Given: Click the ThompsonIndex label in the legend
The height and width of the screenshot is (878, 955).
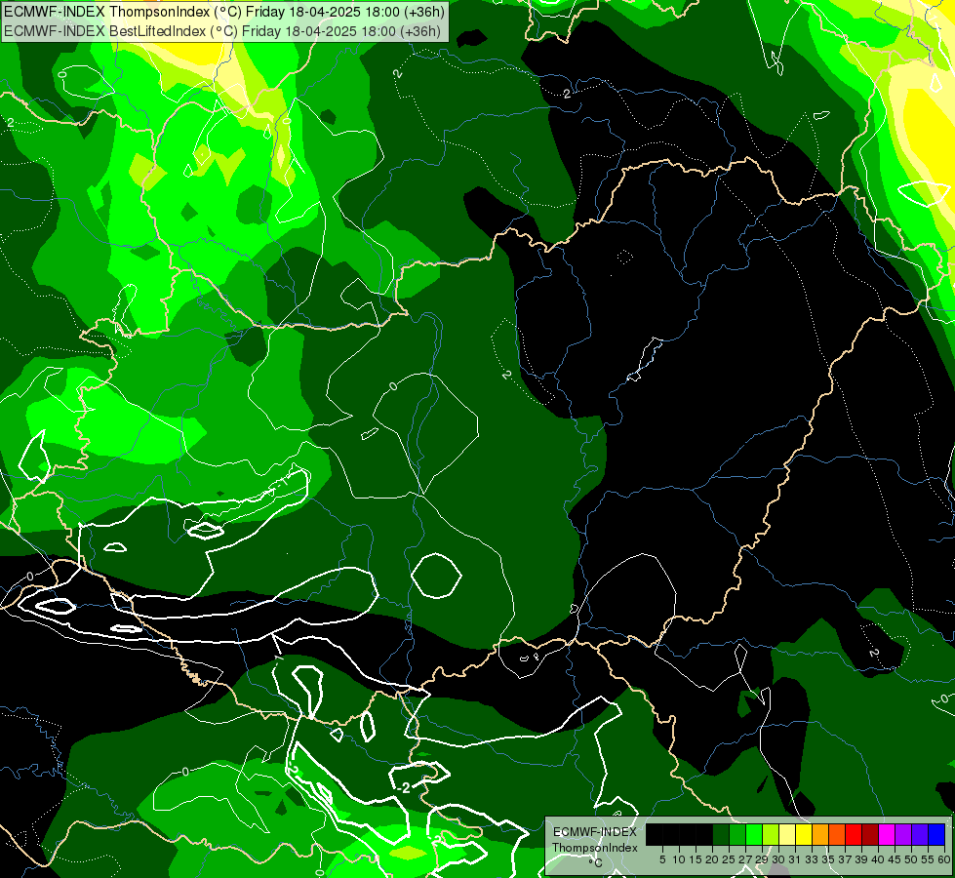Looking at the screenshot, I should [x=595, y=848].
